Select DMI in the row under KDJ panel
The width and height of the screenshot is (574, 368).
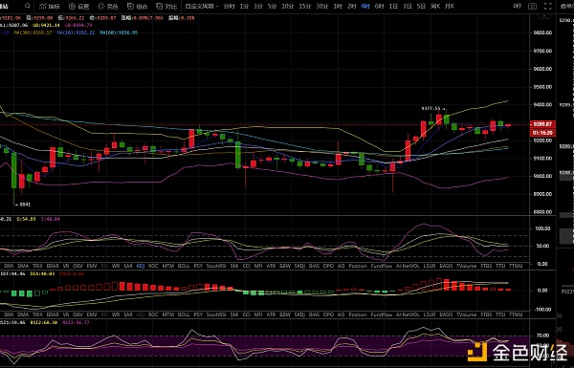coord(9,266)
